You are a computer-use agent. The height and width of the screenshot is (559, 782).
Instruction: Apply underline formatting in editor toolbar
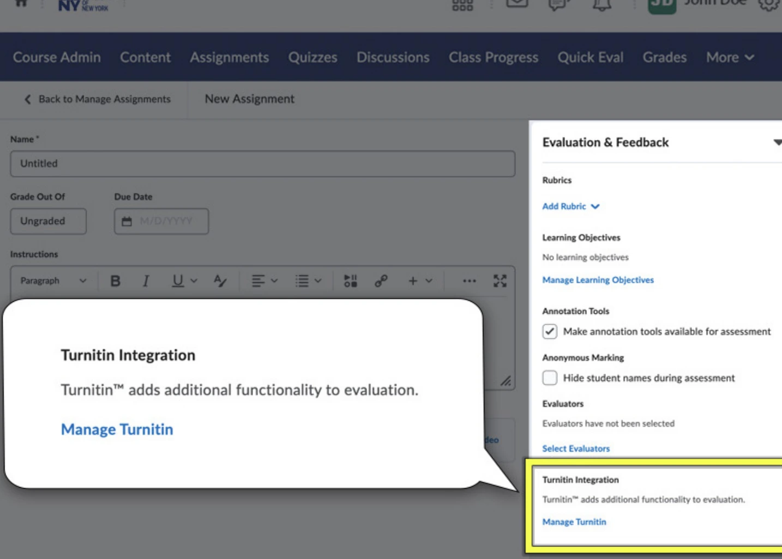pyautogui.click(x=177, y=281)
